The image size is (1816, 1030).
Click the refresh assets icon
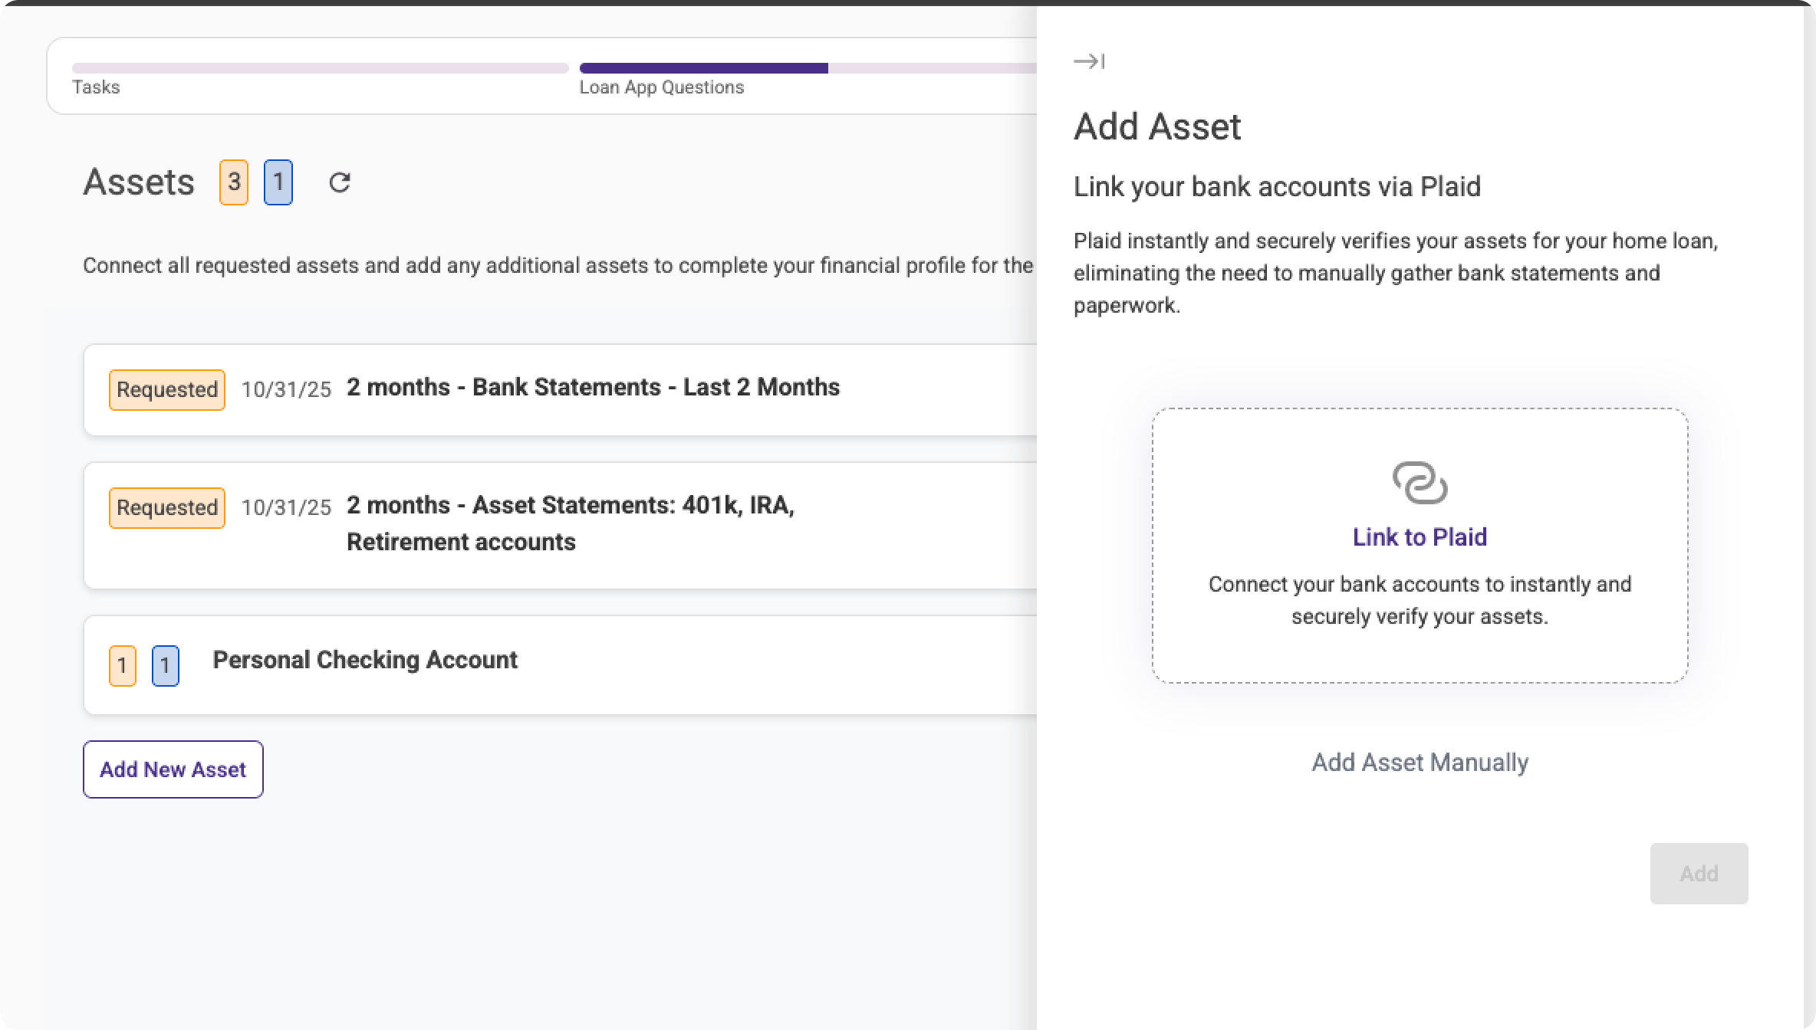pos(339,182)
